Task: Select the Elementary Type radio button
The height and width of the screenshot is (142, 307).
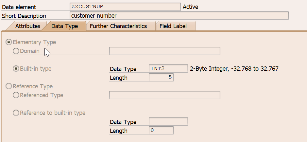Action: coord(9,42)
